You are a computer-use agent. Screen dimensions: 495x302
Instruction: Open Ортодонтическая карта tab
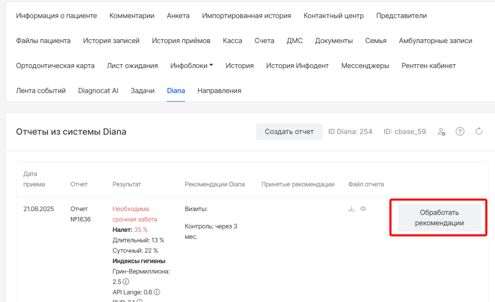pos(55,66)
